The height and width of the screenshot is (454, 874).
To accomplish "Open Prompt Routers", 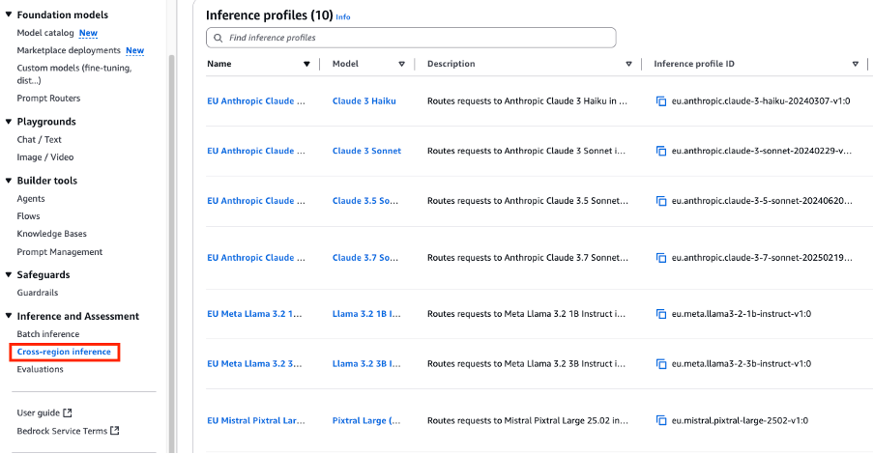I will (48, 98).
